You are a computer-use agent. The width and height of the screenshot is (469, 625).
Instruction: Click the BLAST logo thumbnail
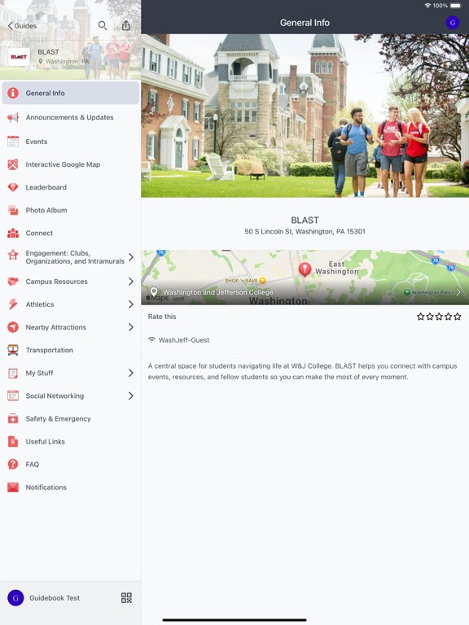coord(19,57)
